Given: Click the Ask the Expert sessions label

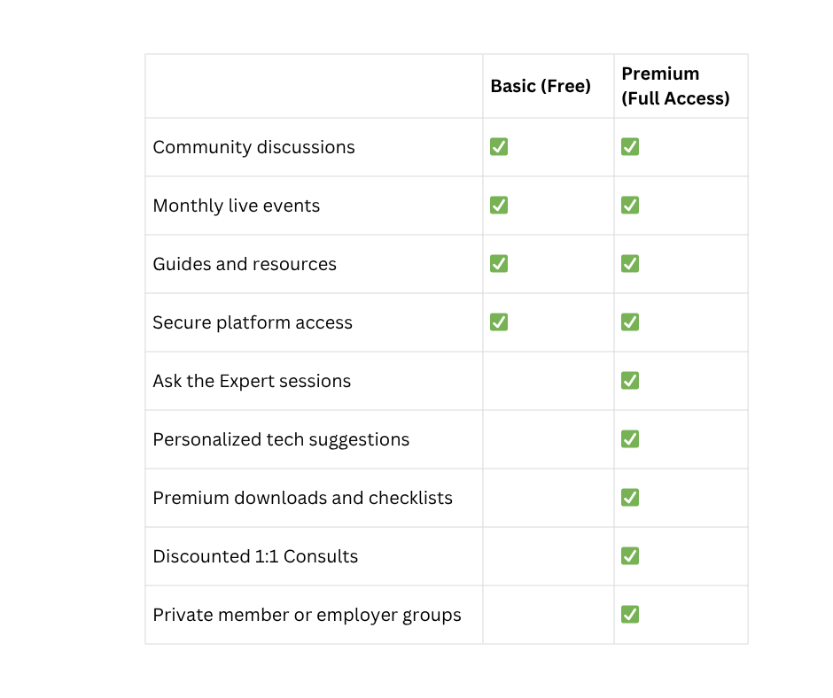Looking at the screenshot, I should [252, 381].
